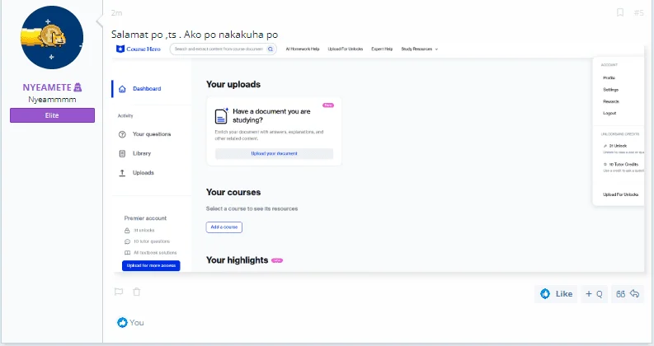
Task: Click the 'Your highlights' heading
Action: (x=237, y=260)
